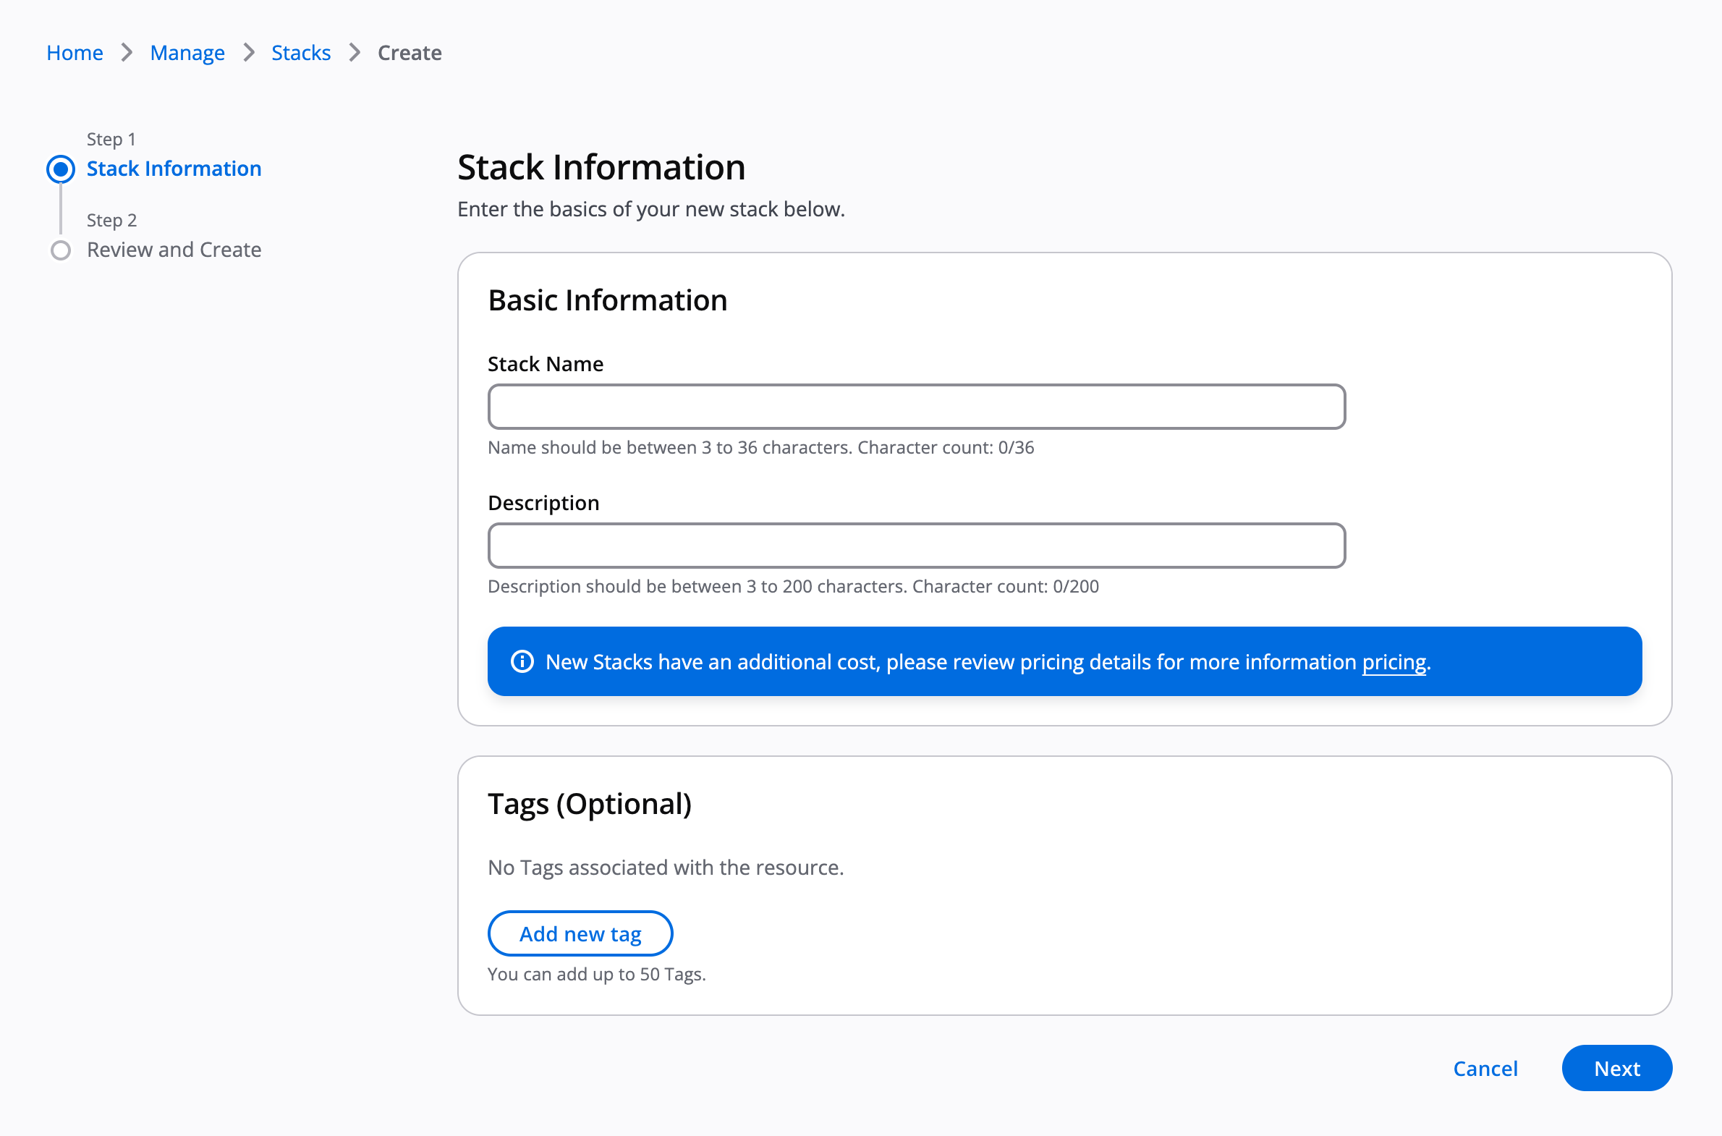Viewport: 1722px width, 1136px height.
Task: Click the info icon in the pricing banner
Action: (x=523, y=661)
